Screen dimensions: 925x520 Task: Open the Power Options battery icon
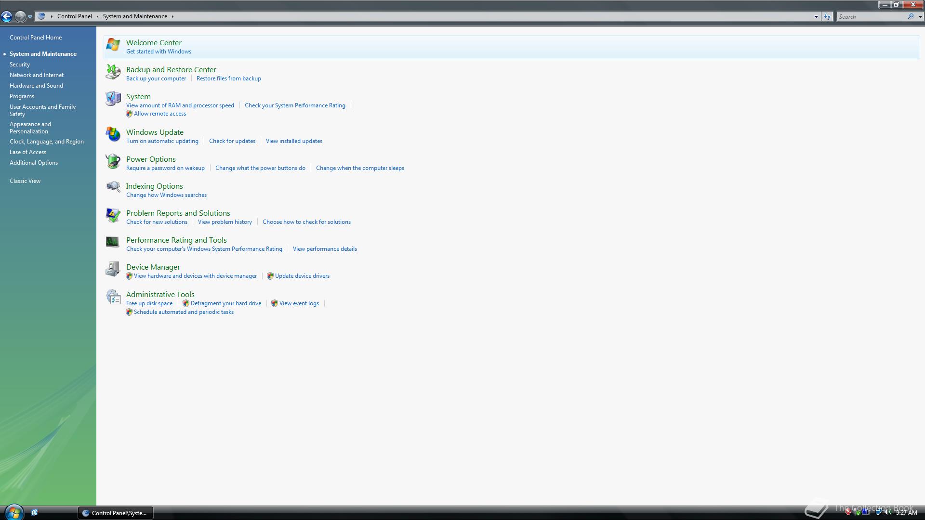tap(113, 161)
